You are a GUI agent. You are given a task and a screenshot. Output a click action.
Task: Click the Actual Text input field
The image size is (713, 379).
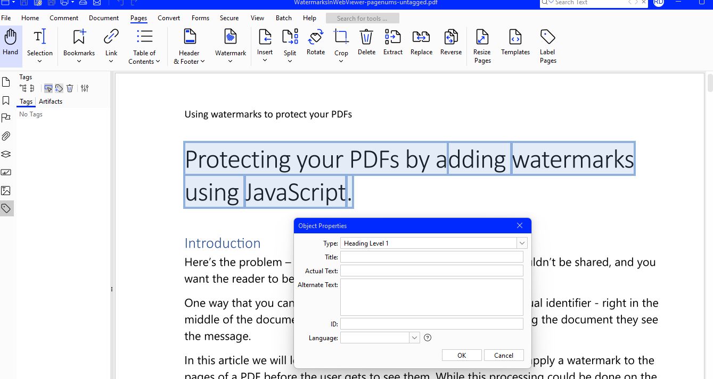(x=432, y=271)
